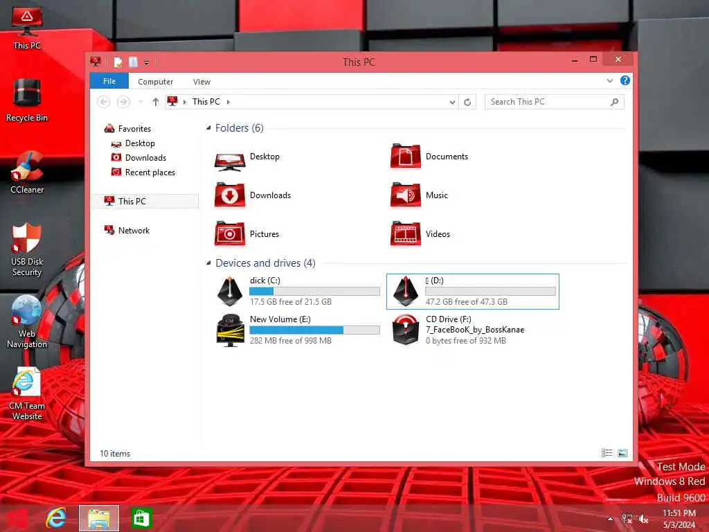709x532 pixels.
Task: Launch Internet Explorer from the taskbar
Action: (x=56, y=518)
